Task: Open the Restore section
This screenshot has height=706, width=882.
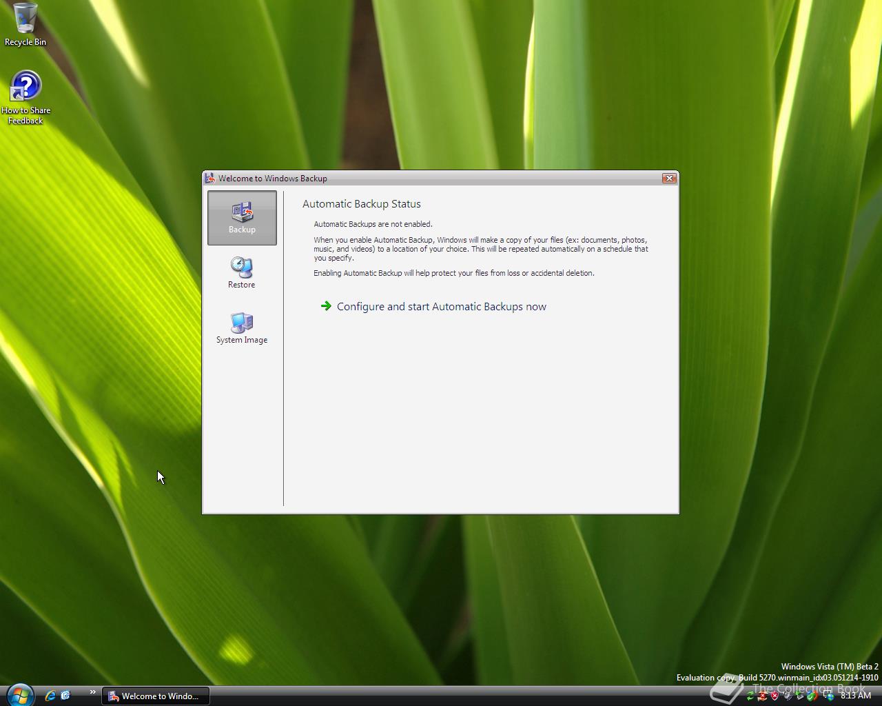Action: (x=241, y=272)
